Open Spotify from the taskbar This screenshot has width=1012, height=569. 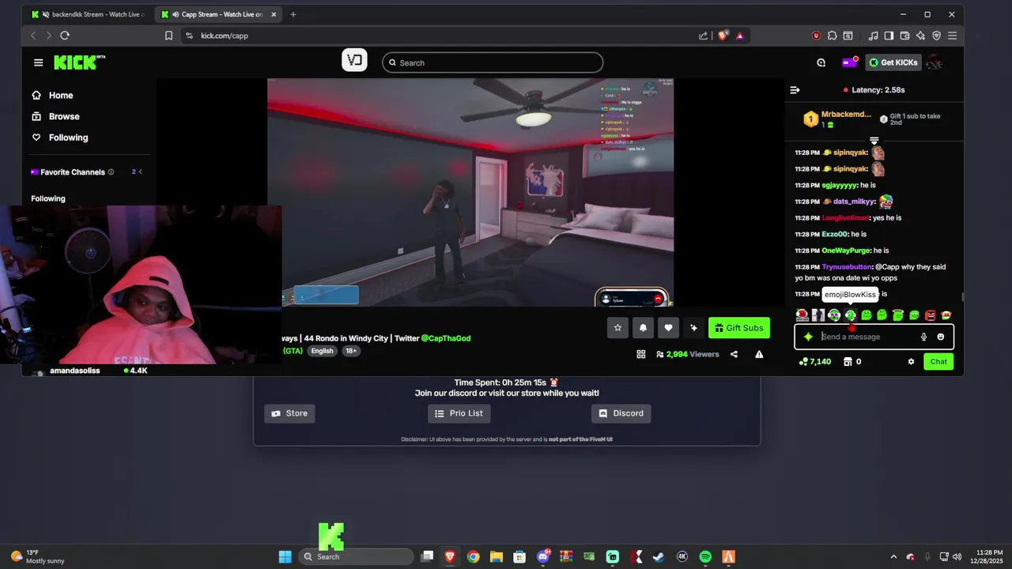coord(705,556)
